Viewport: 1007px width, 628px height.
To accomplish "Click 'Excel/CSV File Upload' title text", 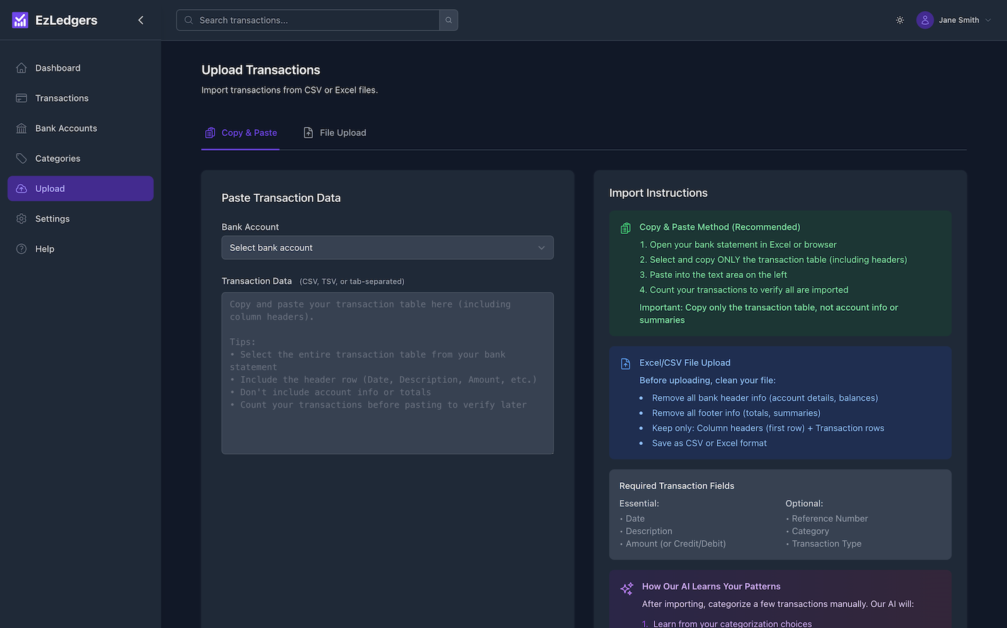I will [685, 363].
